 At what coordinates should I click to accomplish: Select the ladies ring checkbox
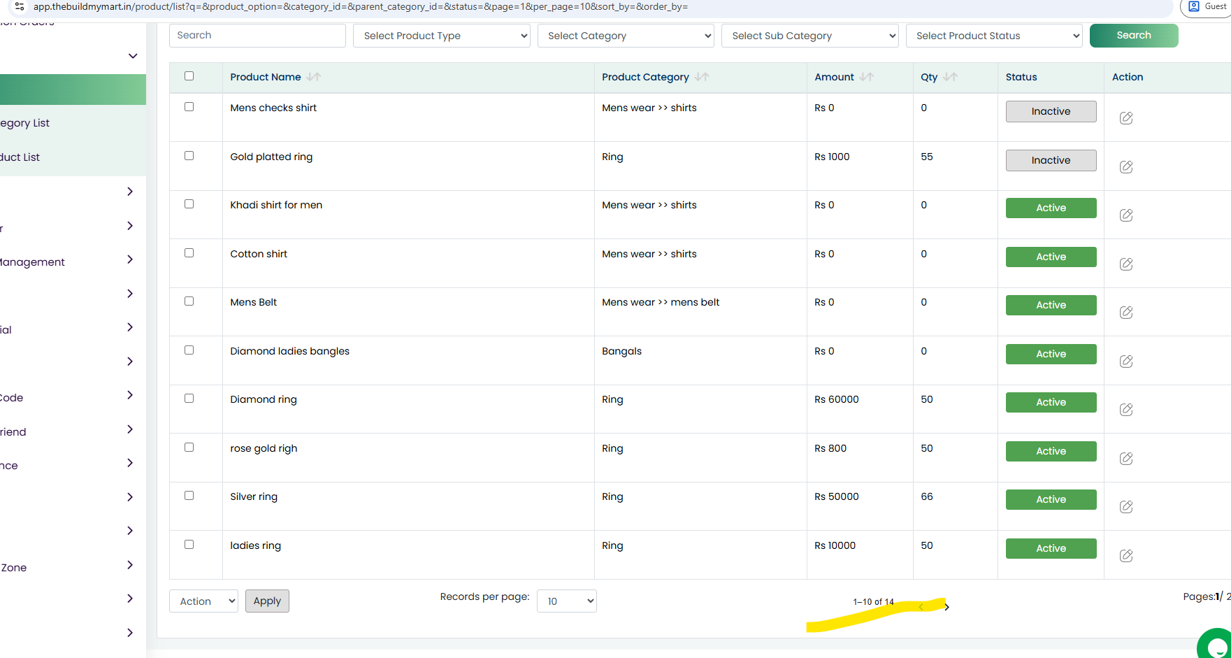(189, 545)
